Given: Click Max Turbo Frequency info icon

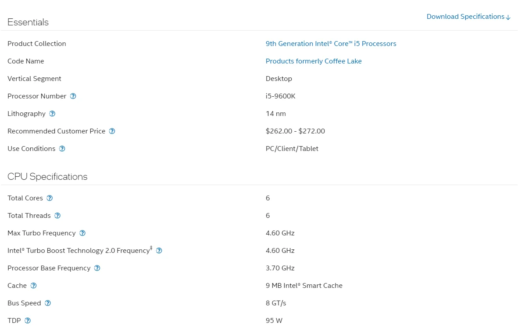Looking at the screenshot, I should pyautogui.click(x=82, y=233).
